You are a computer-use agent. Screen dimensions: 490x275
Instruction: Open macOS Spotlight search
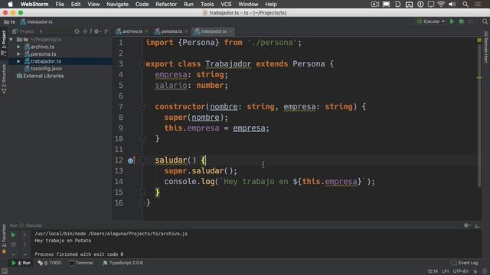click(x=465, y=5)
